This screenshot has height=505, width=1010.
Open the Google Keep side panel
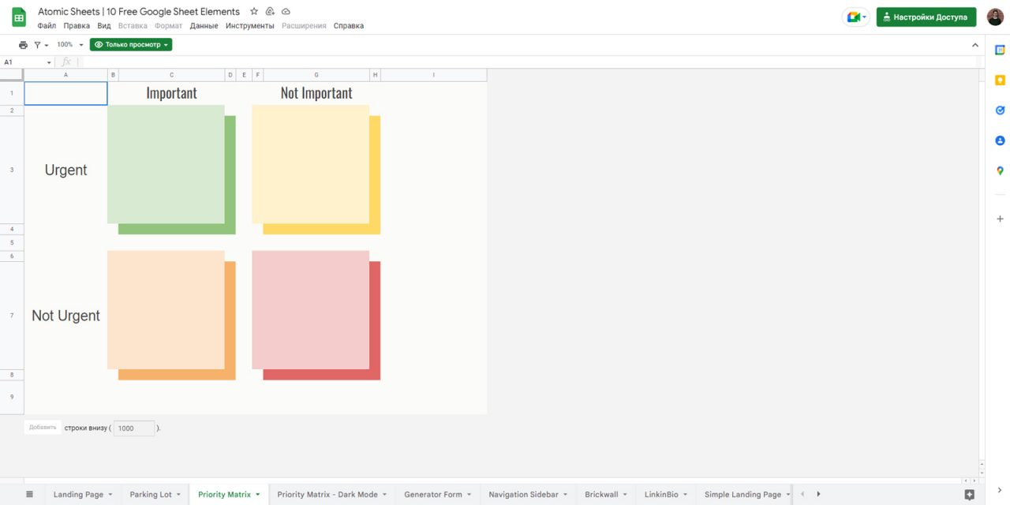pyautogui.click(x=999, y=79)
